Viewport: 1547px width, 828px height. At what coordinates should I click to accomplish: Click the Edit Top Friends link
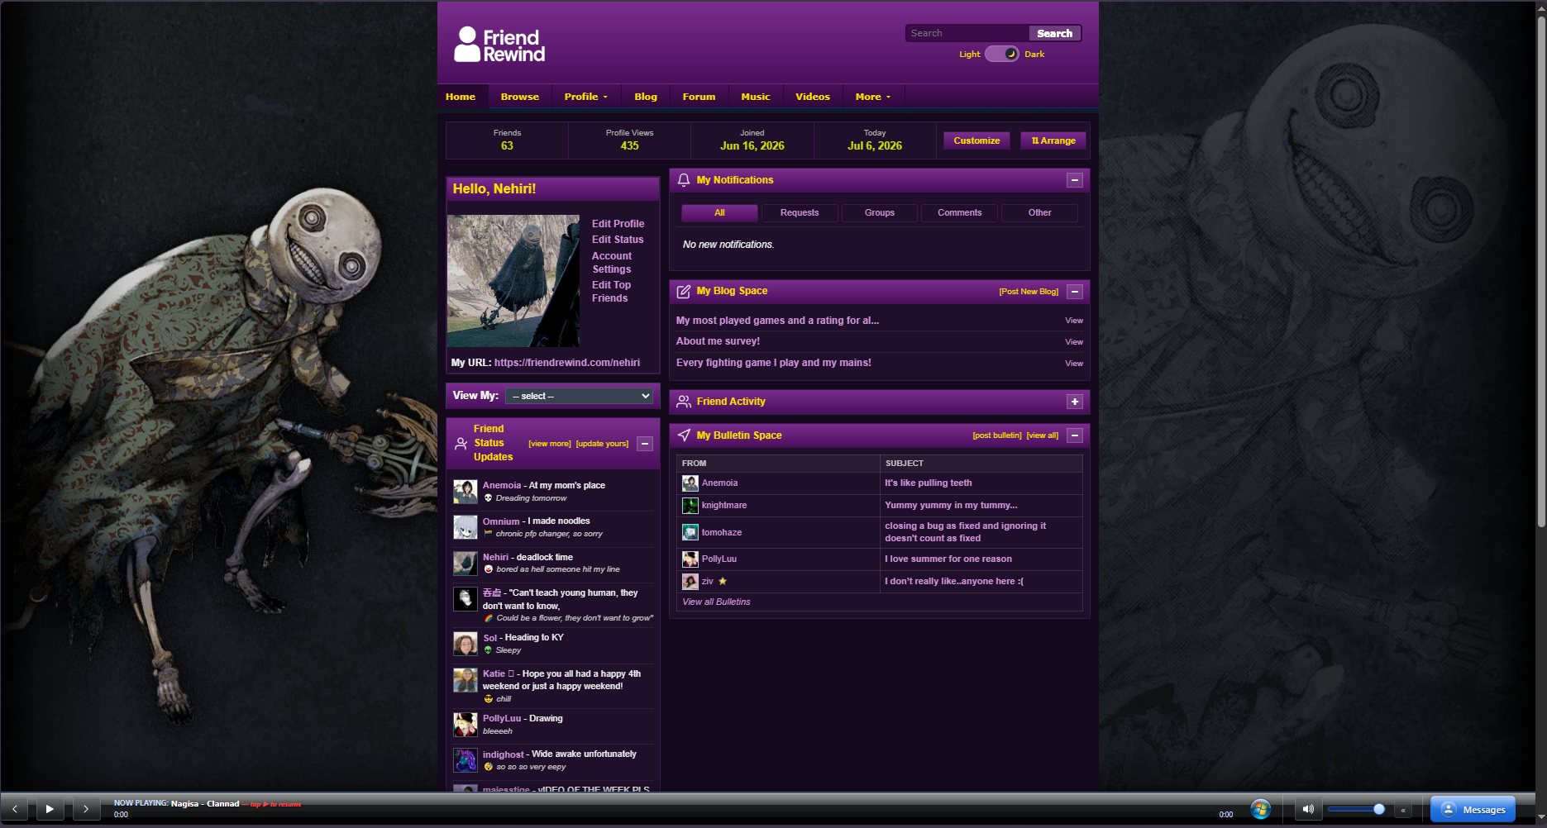click(x=611, y=292)
